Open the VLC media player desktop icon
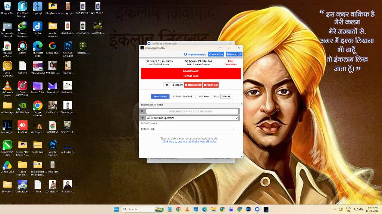The height and width of the screenshot is (214, 382). pyautogui.click(x=7, y=89)
